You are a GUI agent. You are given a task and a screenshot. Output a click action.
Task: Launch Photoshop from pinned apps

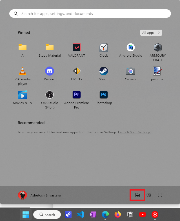point(104,98)
